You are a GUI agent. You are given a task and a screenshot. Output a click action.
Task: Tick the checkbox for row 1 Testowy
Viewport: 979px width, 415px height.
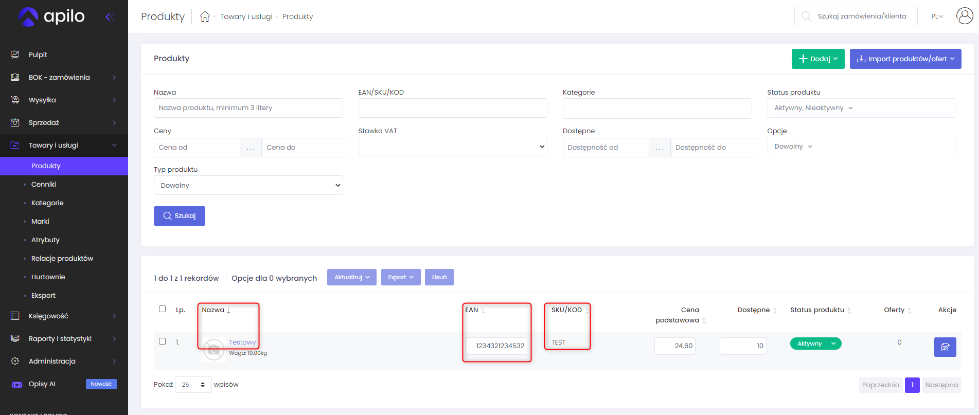162,341
